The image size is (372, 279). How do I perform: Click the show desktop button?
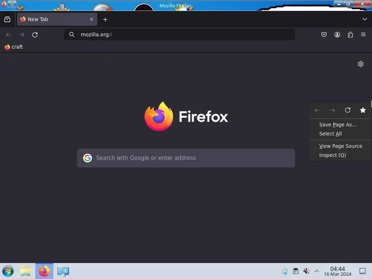tap(363, 271)
